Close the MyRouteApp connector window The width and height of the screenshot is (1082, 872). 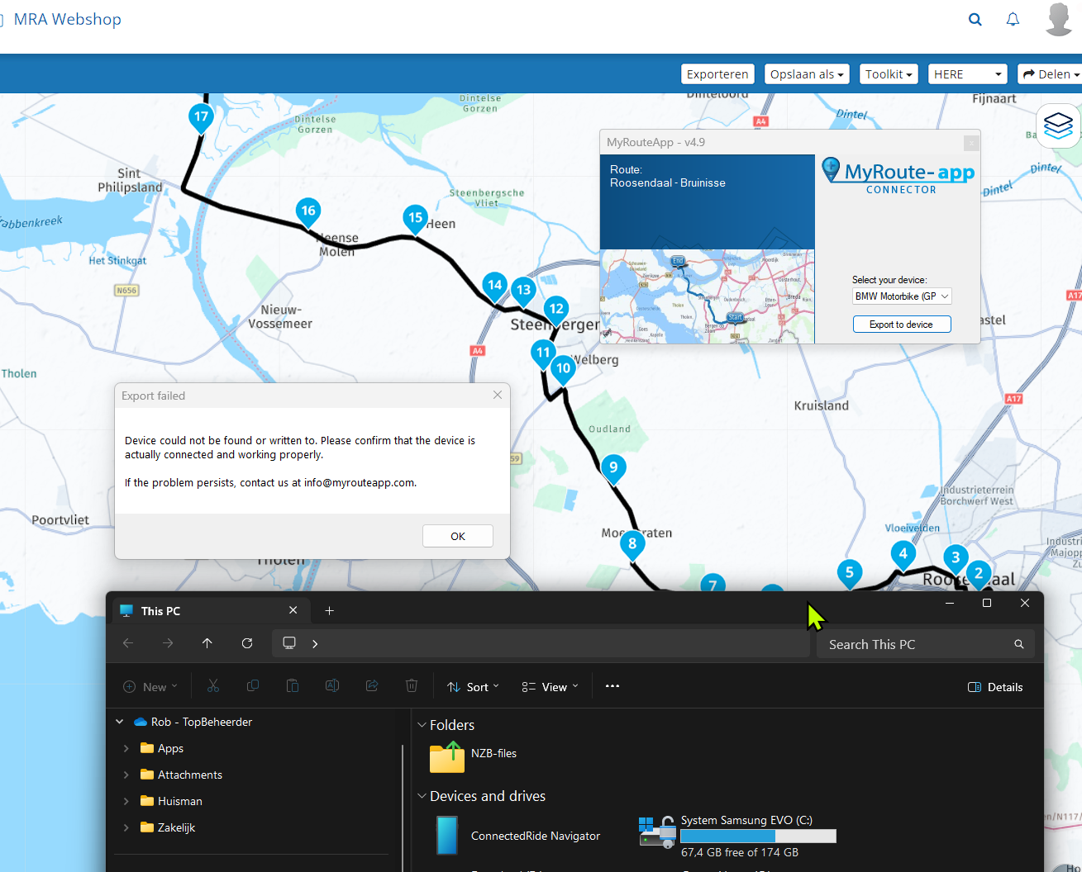coord(971,143)
